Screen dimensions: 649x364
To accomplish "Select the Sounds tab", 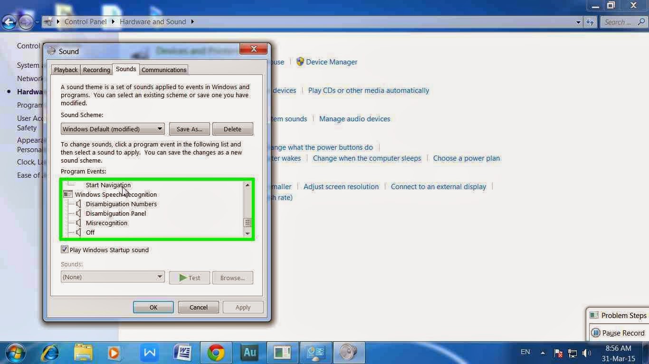I will (x=126, y=69).
